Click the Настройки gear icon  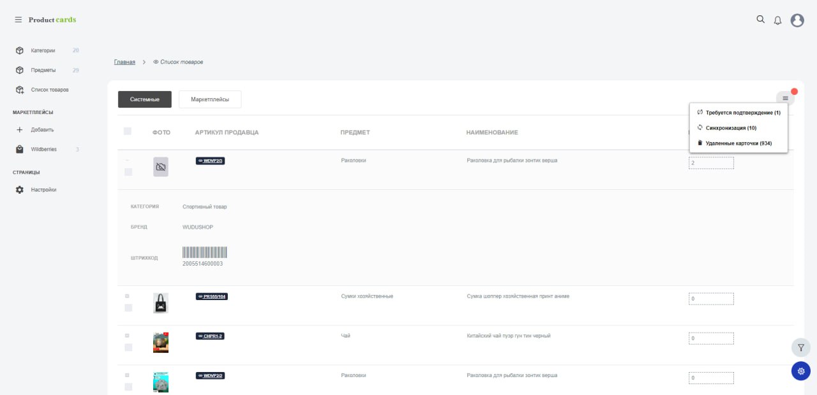(x=20, y=189)
